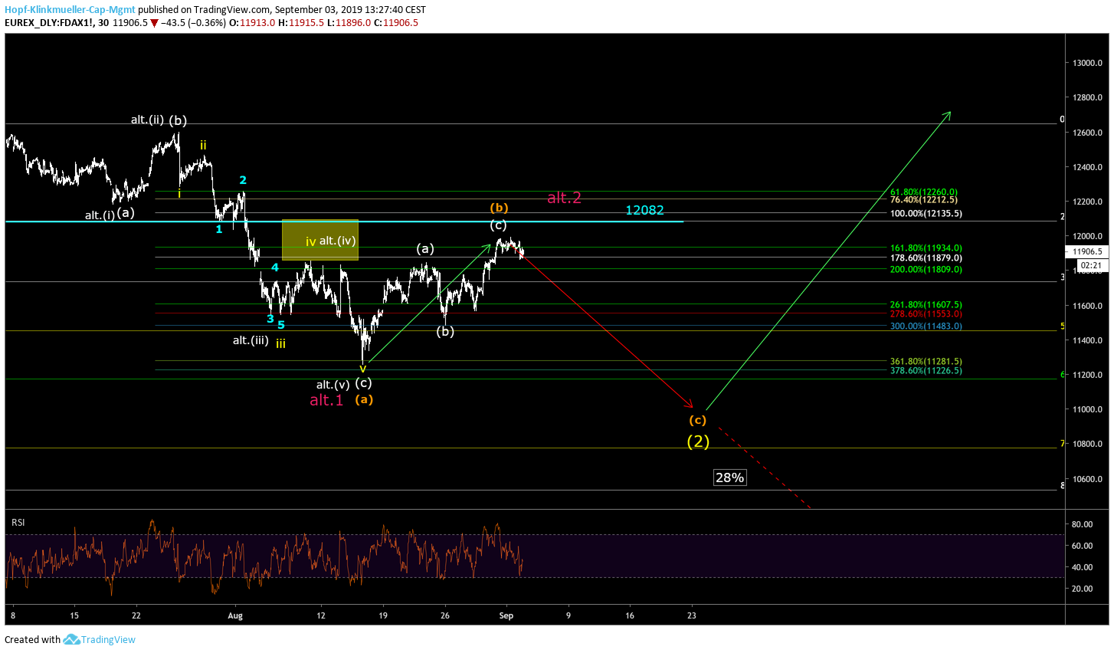1114x653 pixels.
Task: Open the Hopf-Klinkmueller-Cap-Mgmt author link
Action: [x=70, y=10]
